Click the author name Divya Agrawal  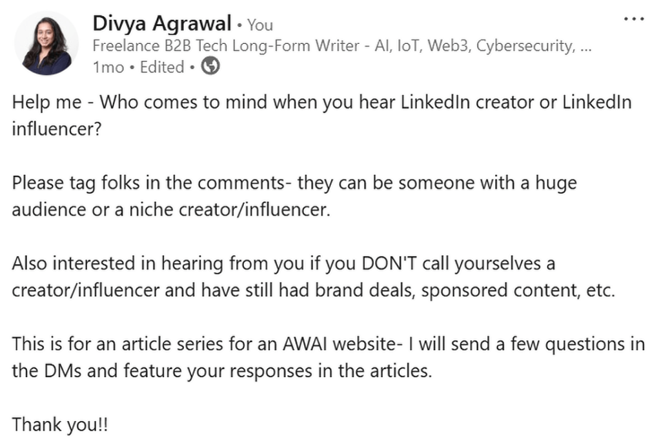coord(161,23)
